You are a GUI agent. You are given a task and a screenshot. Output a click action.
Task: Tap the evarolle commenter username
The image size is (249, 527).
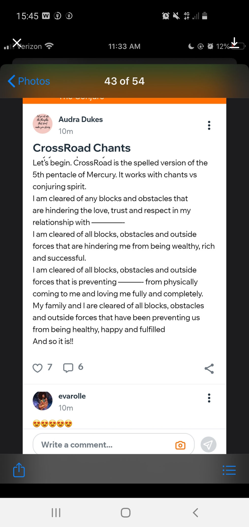point(72,396)
